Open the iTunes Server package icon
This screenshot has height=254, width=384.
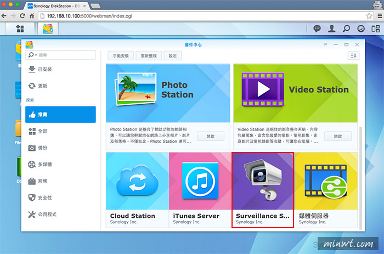[200, 181]
